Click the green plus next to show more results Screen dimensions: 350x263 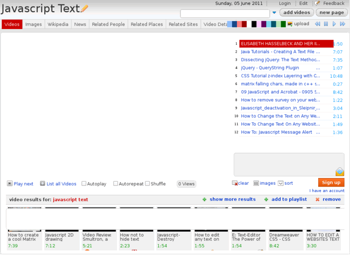click(205, 199)
